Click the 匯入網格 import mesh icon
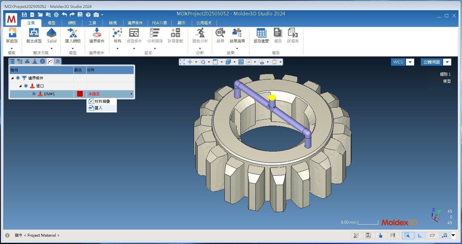 [x=73, y=33]
